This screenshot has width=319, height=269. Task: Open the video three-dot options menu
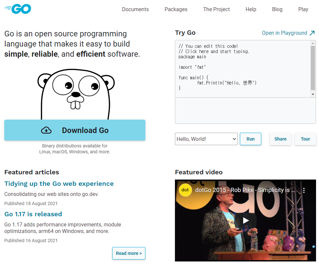tap(304, 190)
